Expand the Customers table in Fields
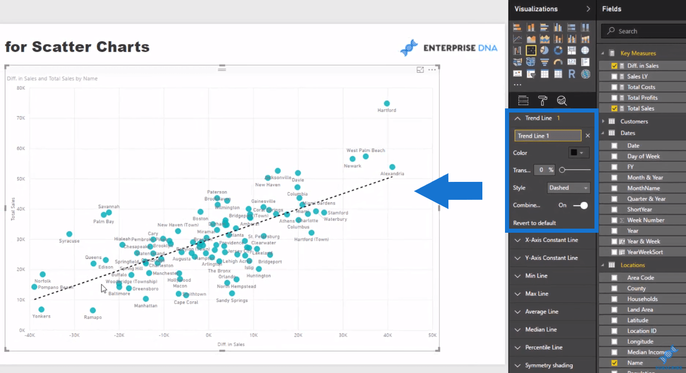The width and height of the screenshot is (686, 373). coord(604,121)
